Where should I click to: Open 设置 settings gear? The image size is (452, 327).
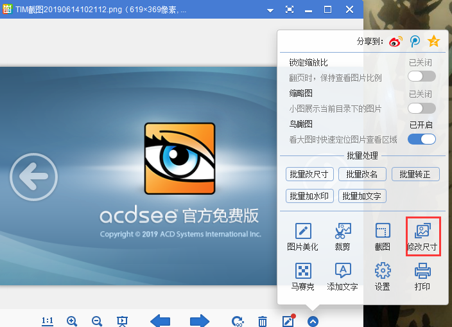(x=383, y=276)
